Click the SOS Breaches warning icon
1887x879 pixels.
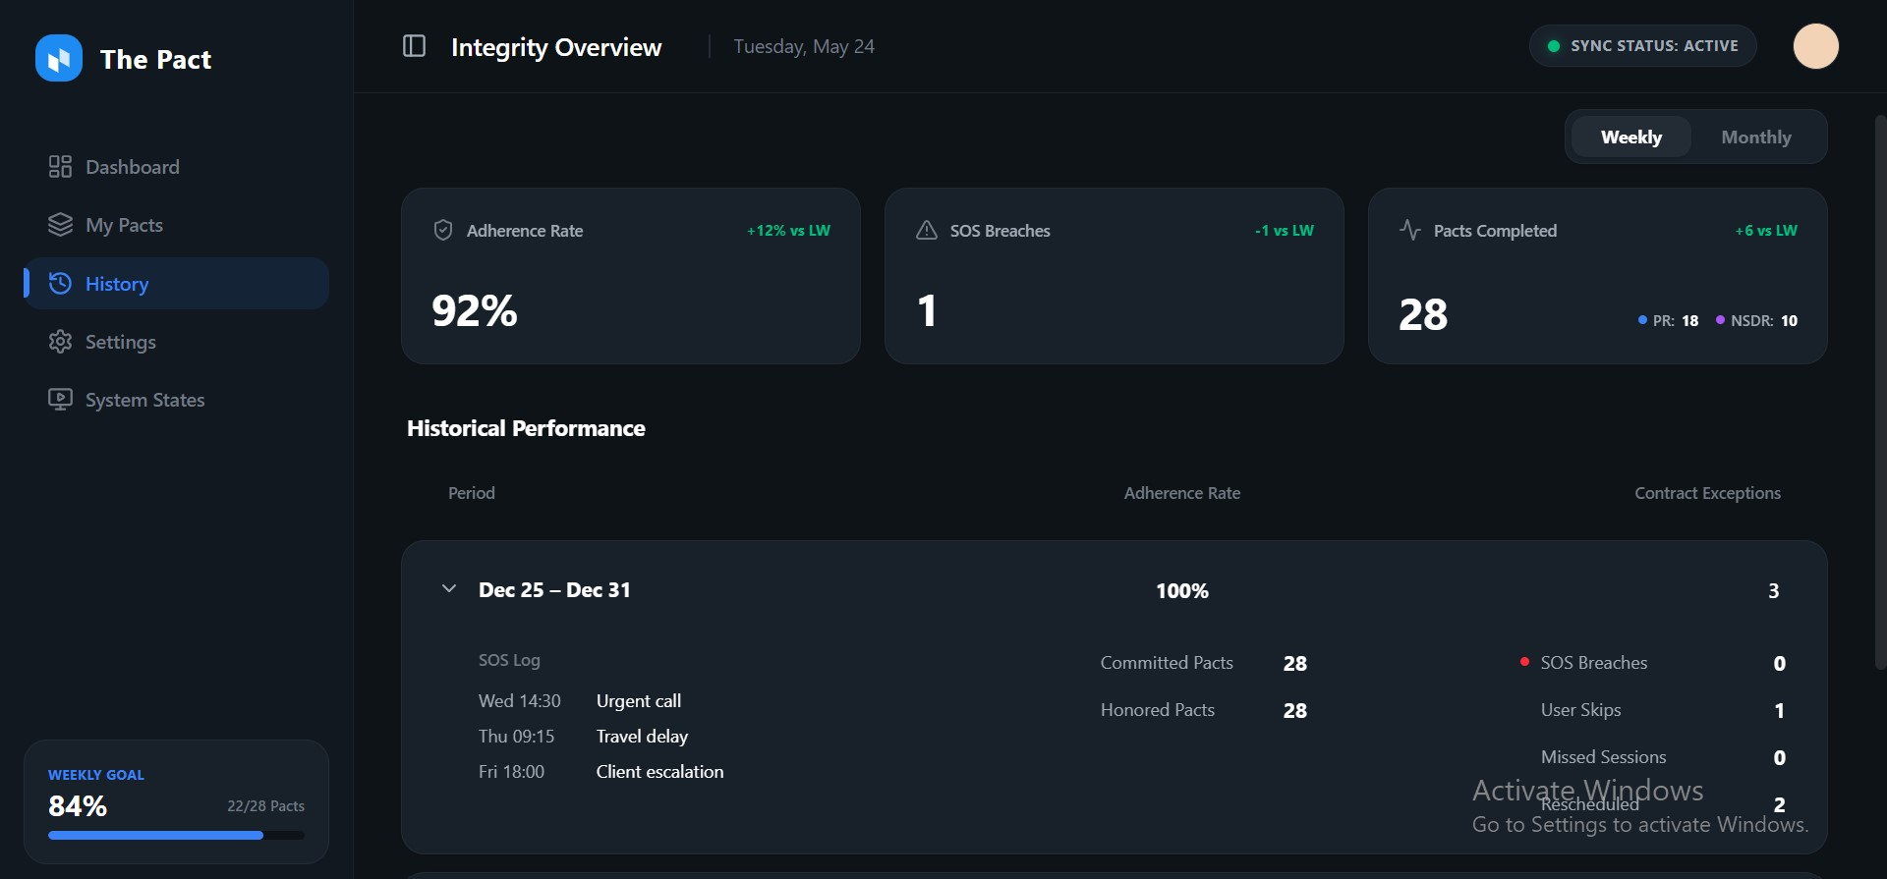[x=927, y=230]
